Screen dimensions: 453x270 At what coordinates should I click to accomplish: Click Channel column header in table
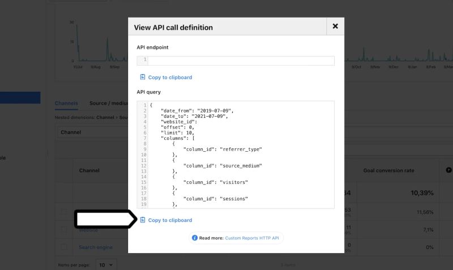point(89,170)
